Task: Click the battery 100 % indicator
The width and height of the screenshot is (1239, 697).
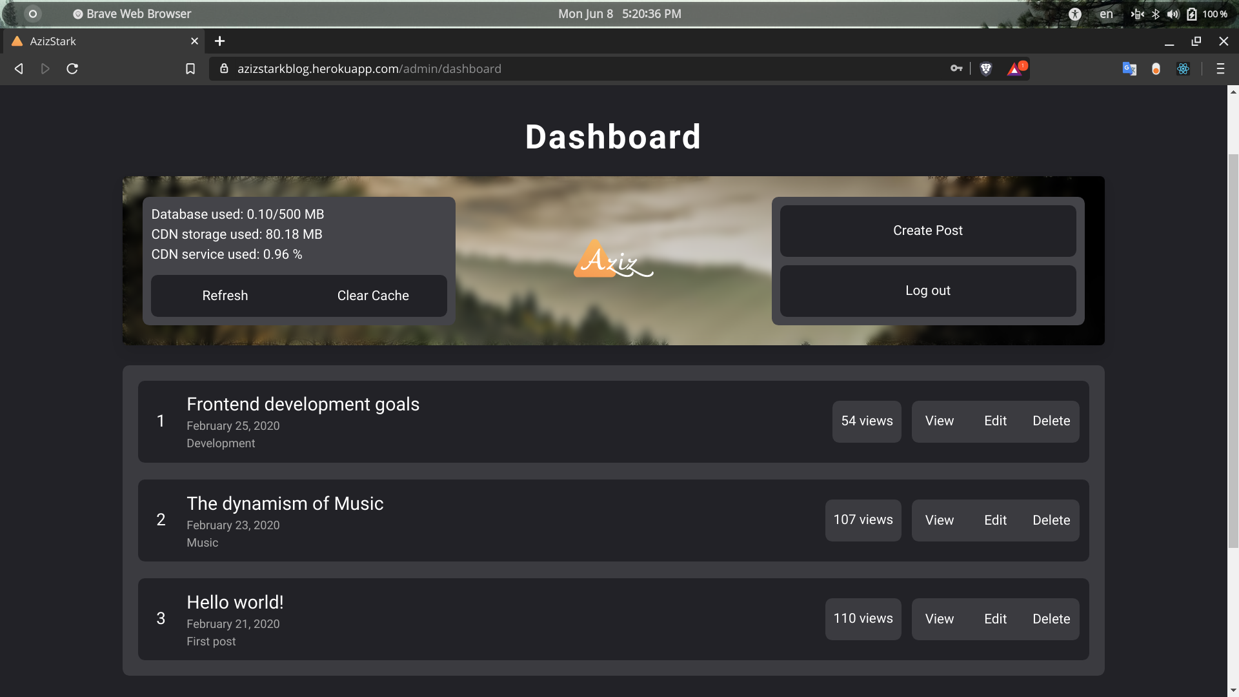Action: [1207, 14]
